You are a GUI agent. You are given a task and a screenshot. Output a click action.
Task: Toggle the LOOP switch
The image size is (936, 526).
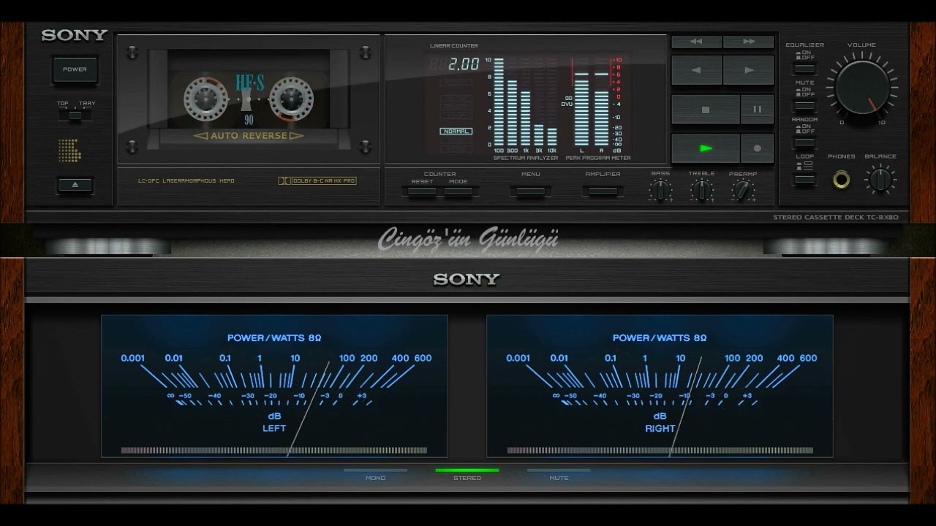point(804,179)
